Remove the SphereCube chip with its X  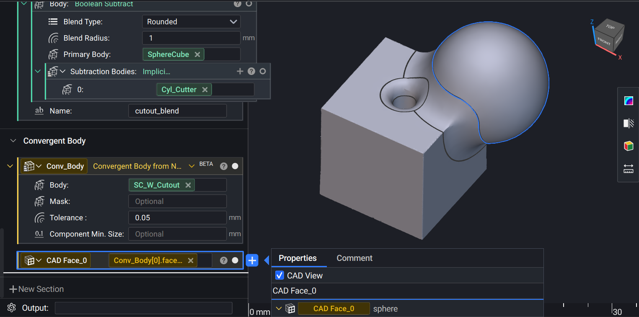pos(197,54)
